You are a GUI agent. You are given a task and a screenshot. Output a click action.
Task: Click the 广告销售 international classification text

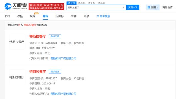click(x=79, y=78)
